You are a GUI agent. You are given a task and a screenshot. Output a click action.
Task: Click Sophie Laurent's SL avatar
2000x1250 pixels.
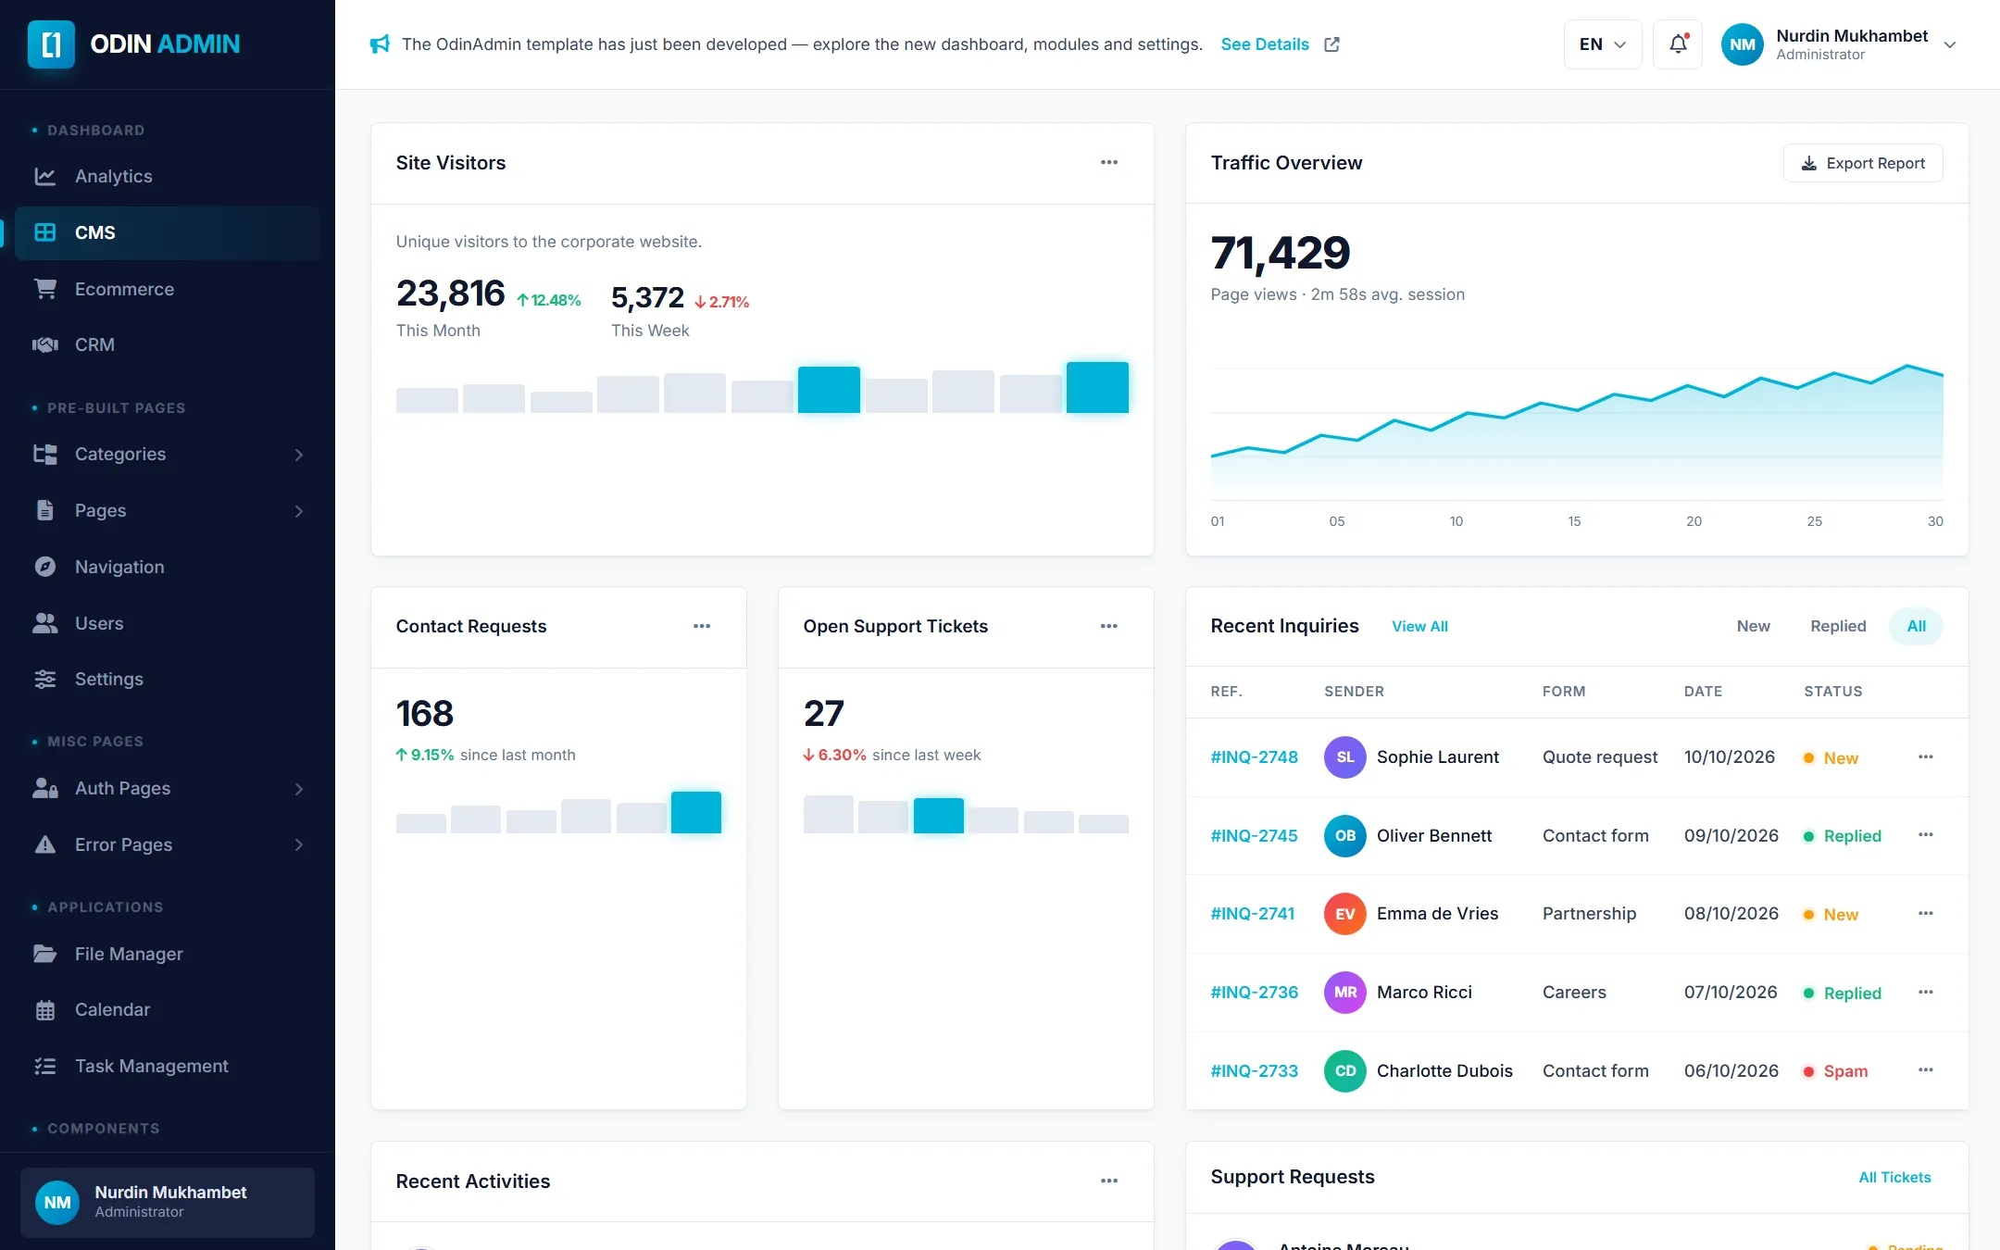click(x=1345, y=756)
